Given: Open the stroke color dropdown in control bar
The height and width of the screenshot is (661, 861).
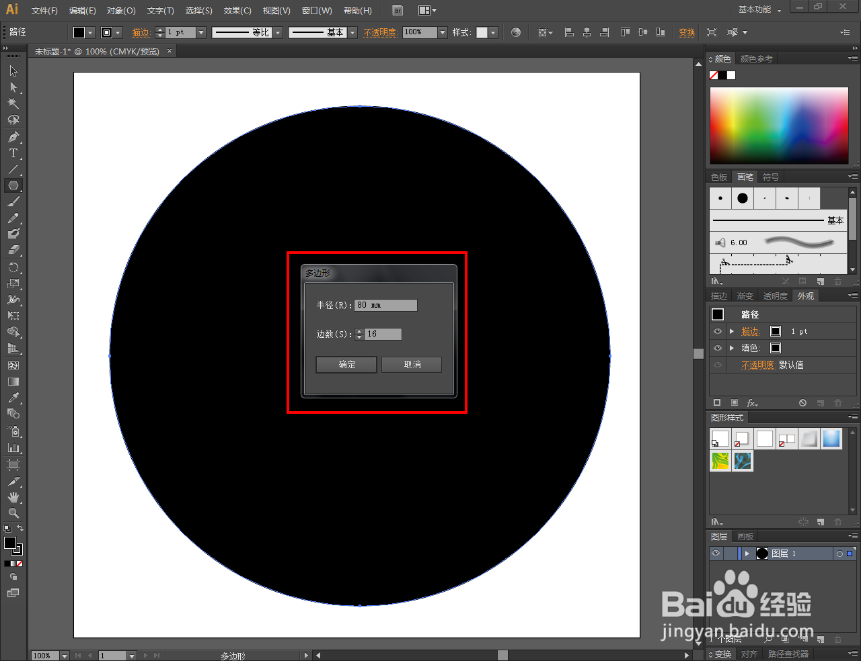Looking at the screenshot, I should (x=118, y=32).
